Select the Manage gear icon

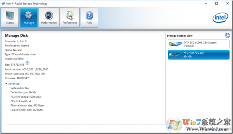coord(29,15)
